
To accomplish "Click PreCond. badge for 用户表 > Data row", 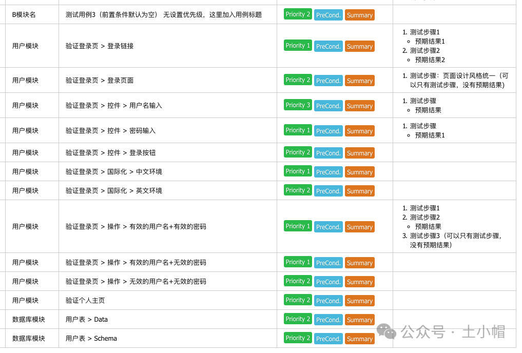I will (328, 320).
